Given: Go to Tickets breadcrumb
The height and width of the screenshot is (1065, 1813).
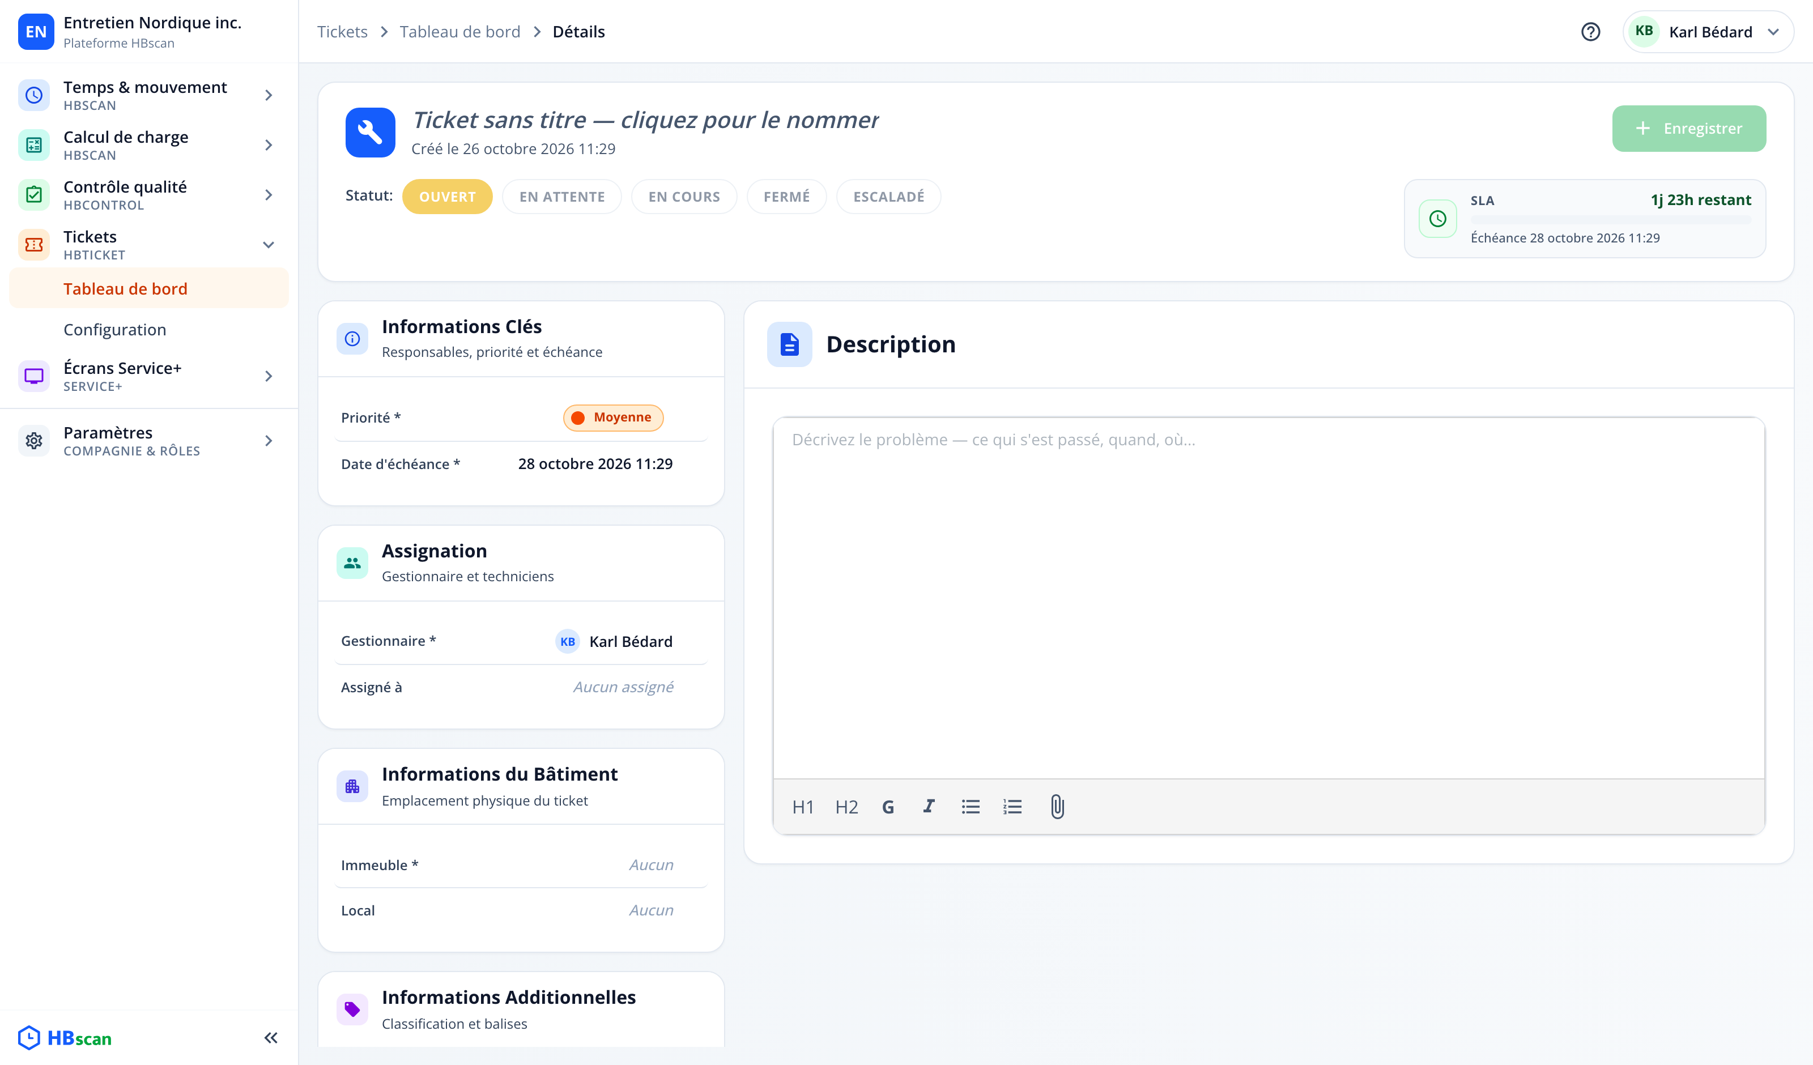Looking at the screenshot, I should point(342,32).
